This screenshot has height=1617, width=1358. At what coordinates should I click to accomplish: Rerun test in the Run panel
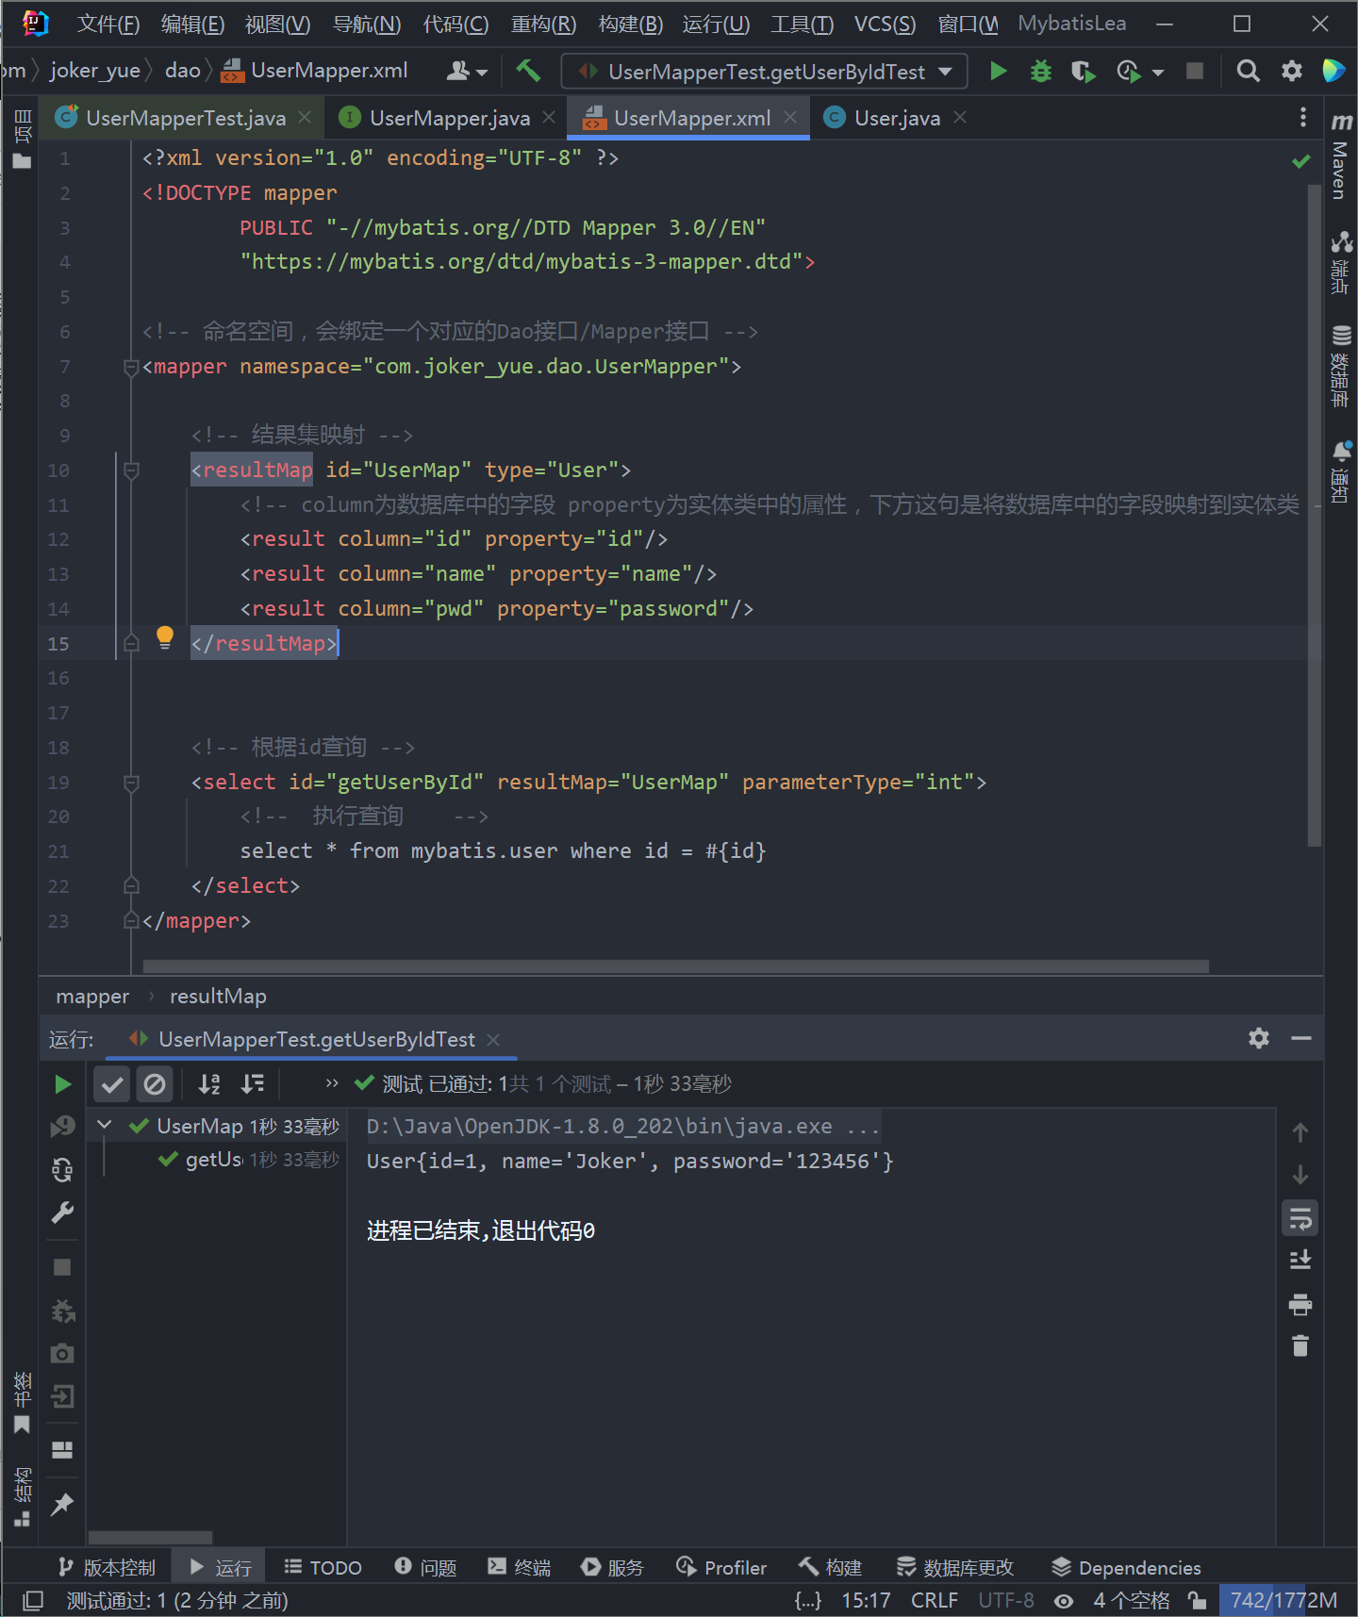pyautogui.click(x=62, y=1084)
